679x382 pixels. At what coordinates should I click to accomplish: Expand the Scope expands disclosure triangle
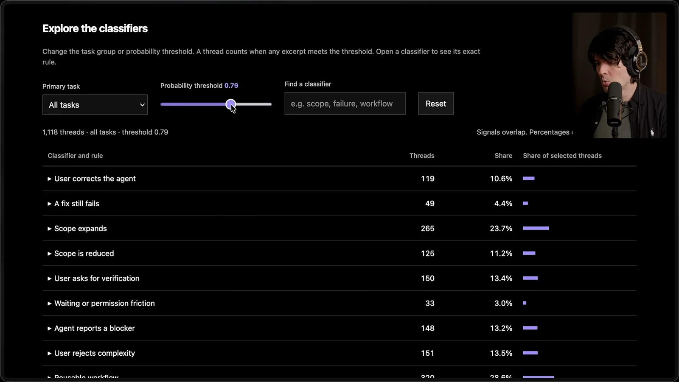(50, 229)
